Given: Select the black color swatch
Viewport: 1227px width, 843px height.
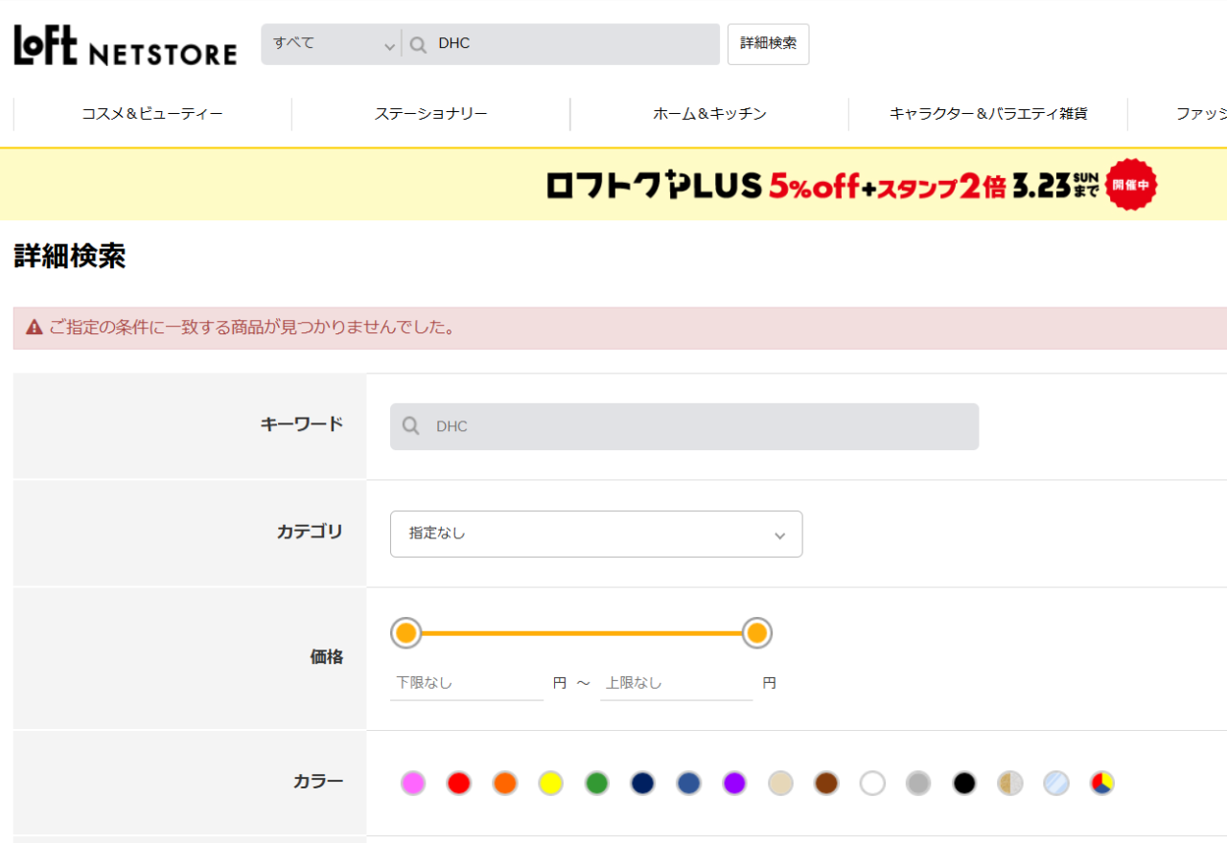Looking at the screenshot, I should pyautogui.click(x=964, y=784).
